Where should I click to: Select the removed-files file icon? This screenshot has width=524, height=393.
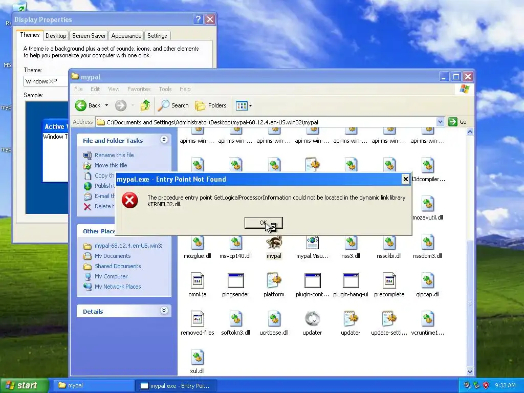(x=198, y=319)
